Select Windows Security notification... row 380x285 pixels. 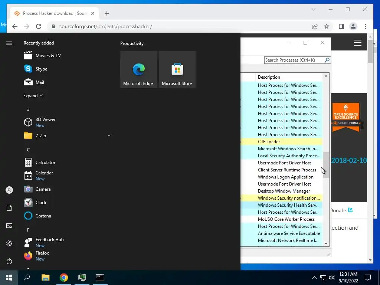click(281, 198)
